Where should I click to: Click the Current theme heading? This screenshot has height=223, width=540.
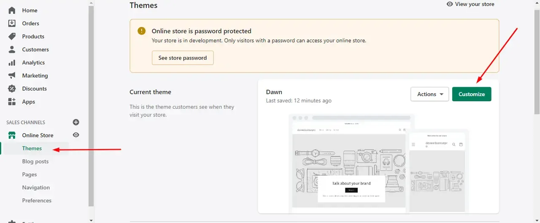pos(150,92)
